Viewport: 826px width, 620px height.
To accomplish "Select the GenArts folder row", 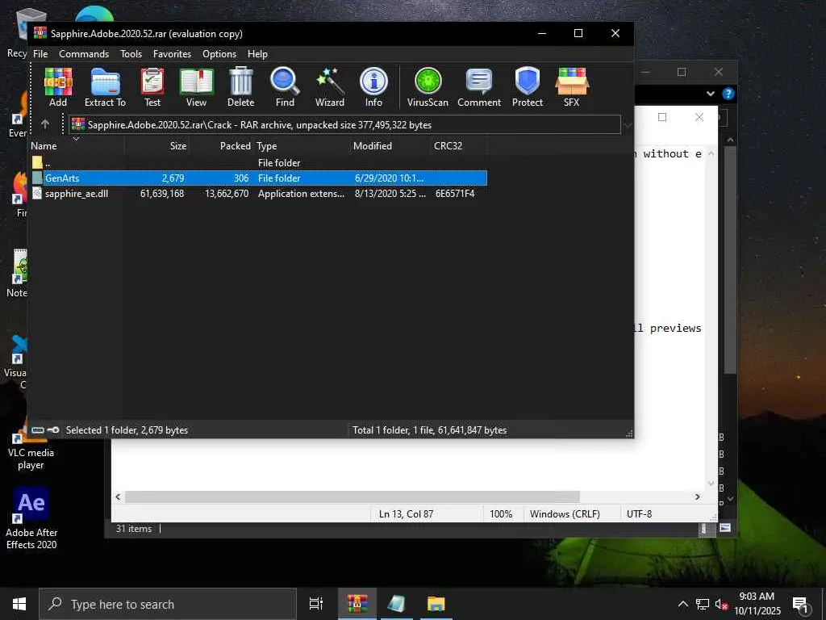I will 258,178.
